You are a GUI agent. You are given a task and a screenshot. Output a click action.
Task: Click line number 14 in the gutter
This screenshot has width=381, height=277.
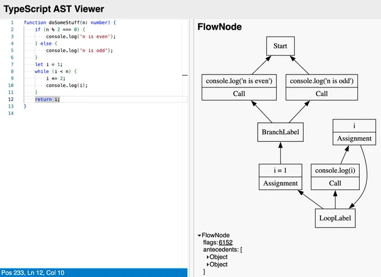[11, 113]
